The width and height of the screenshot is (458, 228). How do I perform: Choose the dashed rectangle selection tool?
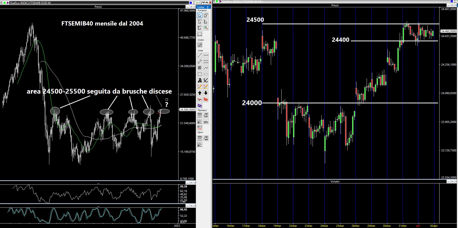[199, 34]
